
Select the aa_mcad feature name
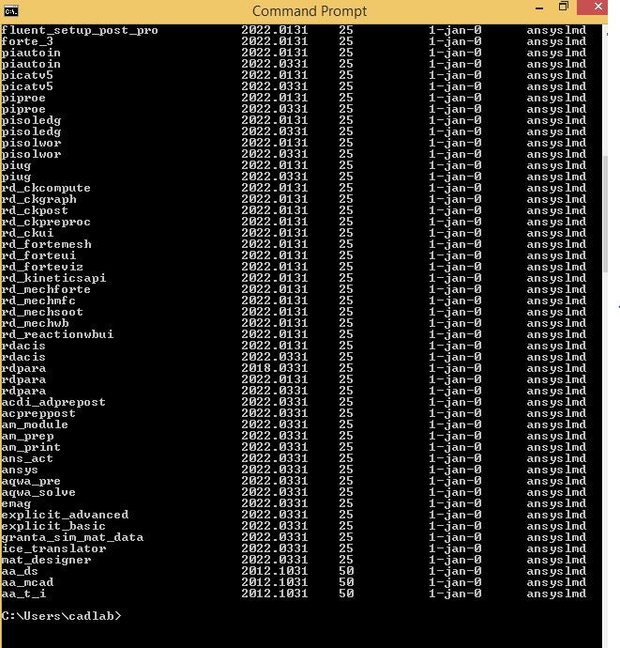(27, 582)
